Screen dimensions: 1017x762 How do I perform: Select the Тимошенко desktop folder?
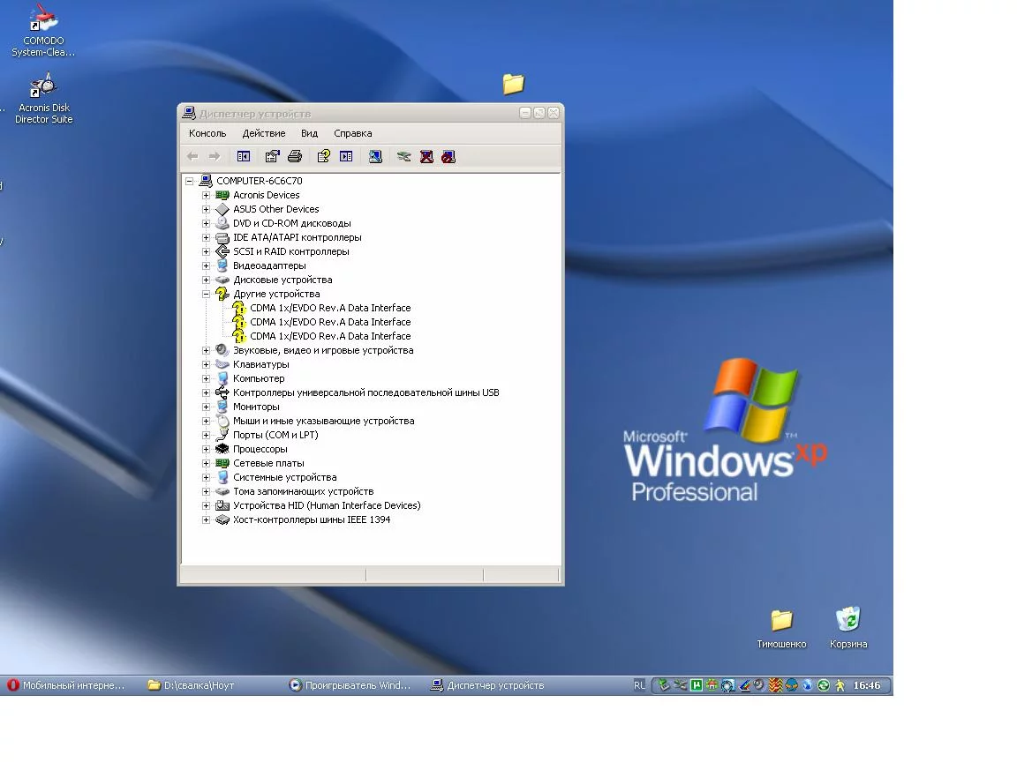click(x=781, y=629)
